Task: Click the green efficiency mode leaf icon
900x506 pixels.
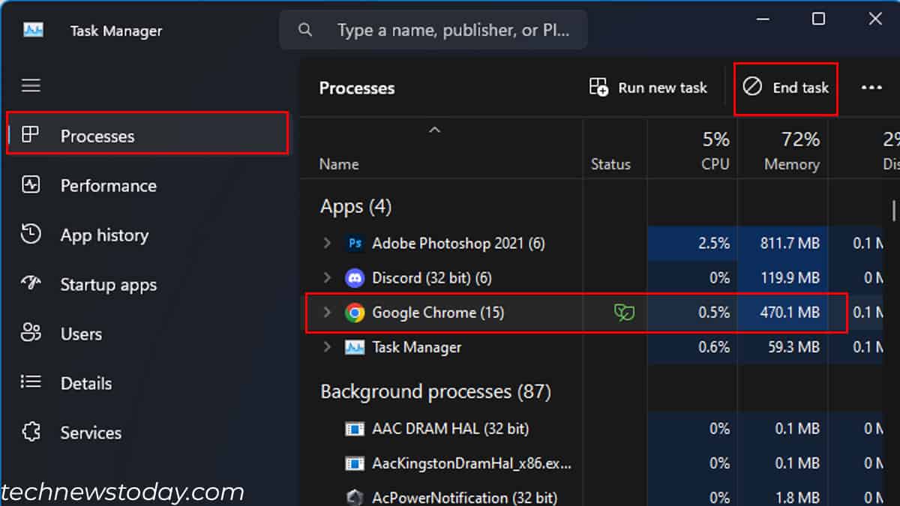Action: coord(624,313)
